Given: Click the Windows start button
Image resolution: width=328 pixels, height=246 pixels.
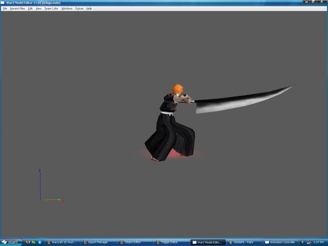Looking at the screenshot, I should click(11, 242).
